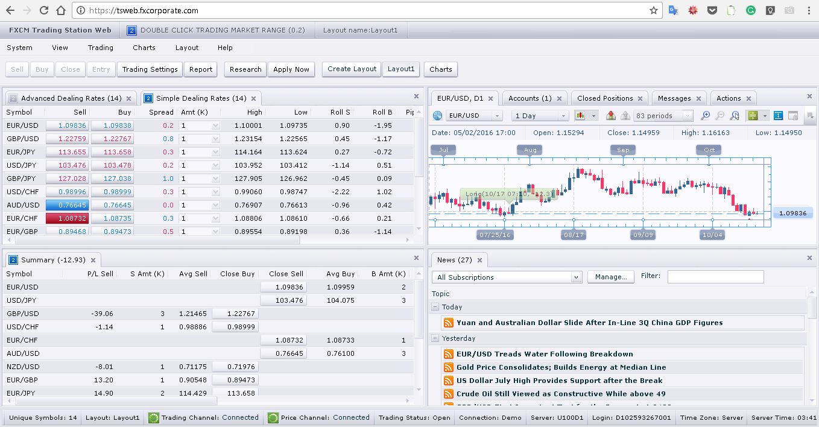This screenshot has height=427, width=819.
Task: Click the 09/09 date marker below chart
Action: [643, 235]
